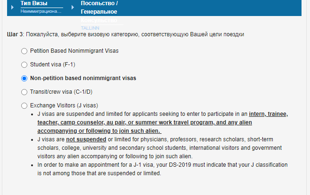This screenshot has width=310, height=195.
Task: Open the Посольство / Генеральное Консульство step
Action: click(99, 7)
